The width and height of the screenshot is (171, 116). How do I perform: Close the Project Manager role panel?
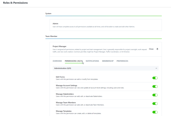(151, 49)
